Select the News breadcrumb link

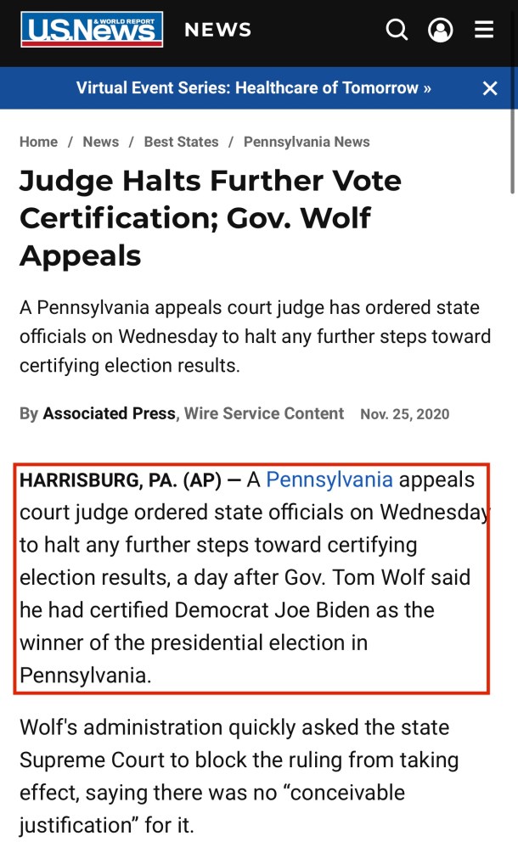100,142
